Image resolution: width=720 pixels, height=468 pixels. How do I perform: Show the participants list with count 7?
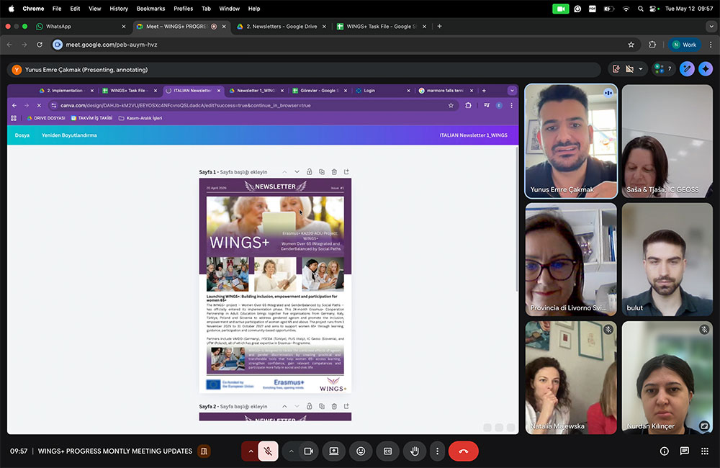click(663, 69)
